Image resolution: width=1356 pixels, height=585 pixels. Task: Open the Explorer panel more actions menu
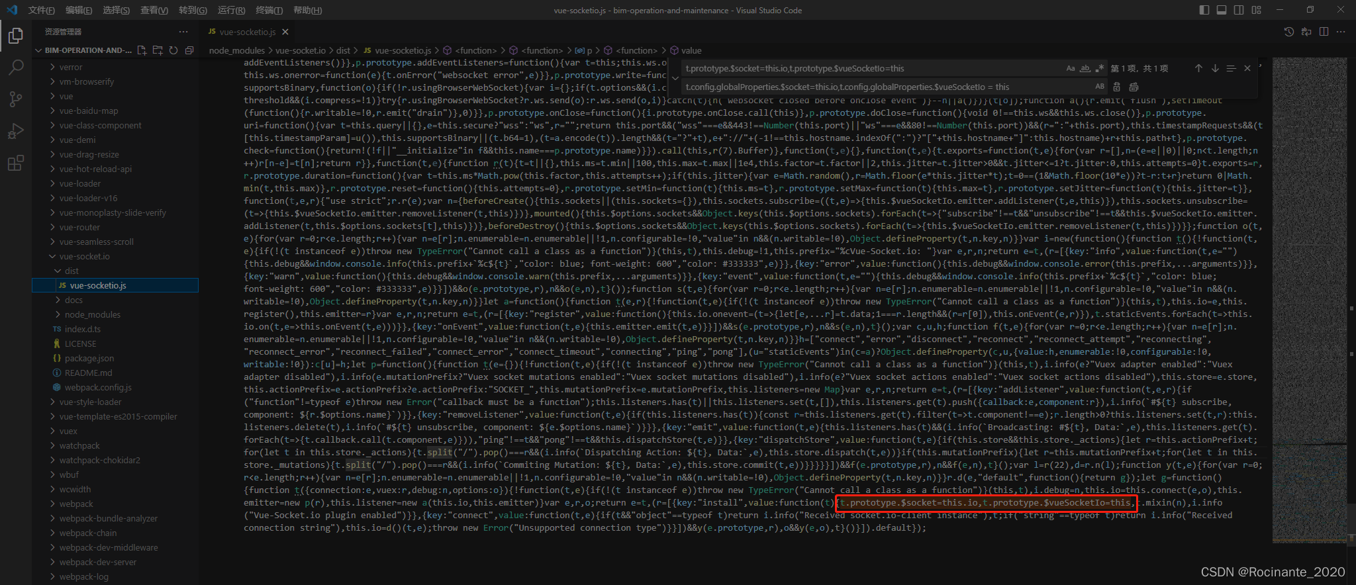coord(183,32)
